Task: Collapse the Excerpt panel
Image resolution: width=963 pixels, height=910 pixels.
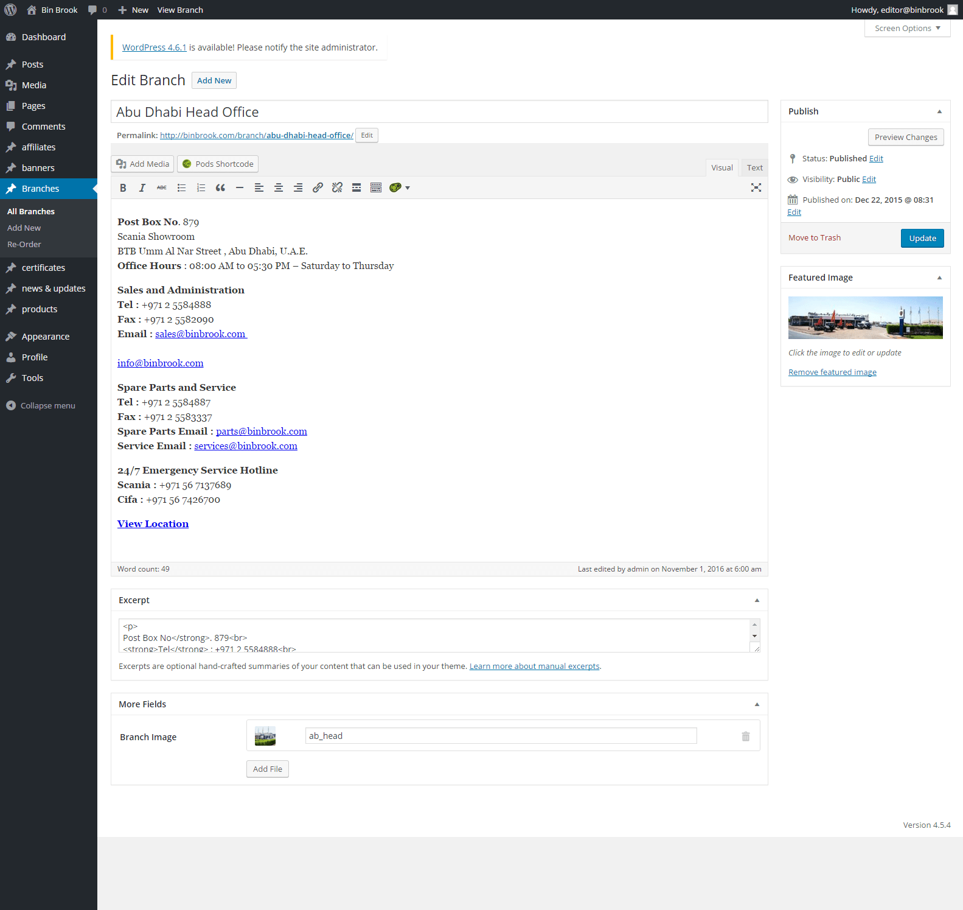Action: (757, 600)
